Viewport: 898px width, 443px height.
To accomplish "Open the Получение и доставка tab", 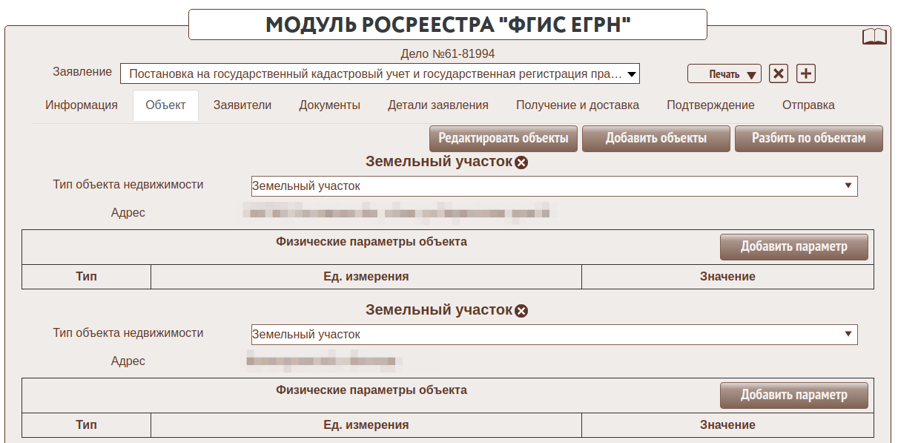I will [x=578, y=105].
